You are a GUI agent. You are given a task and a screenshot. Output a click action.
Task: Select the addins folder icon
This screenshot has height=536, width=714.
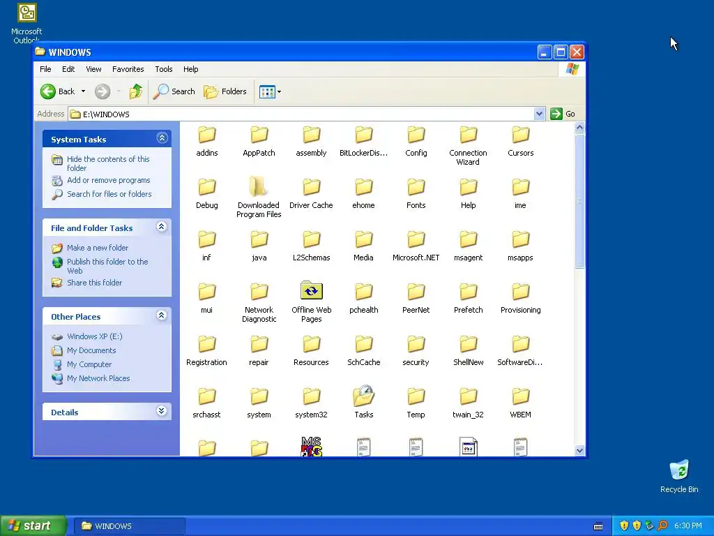coord(206,134)
